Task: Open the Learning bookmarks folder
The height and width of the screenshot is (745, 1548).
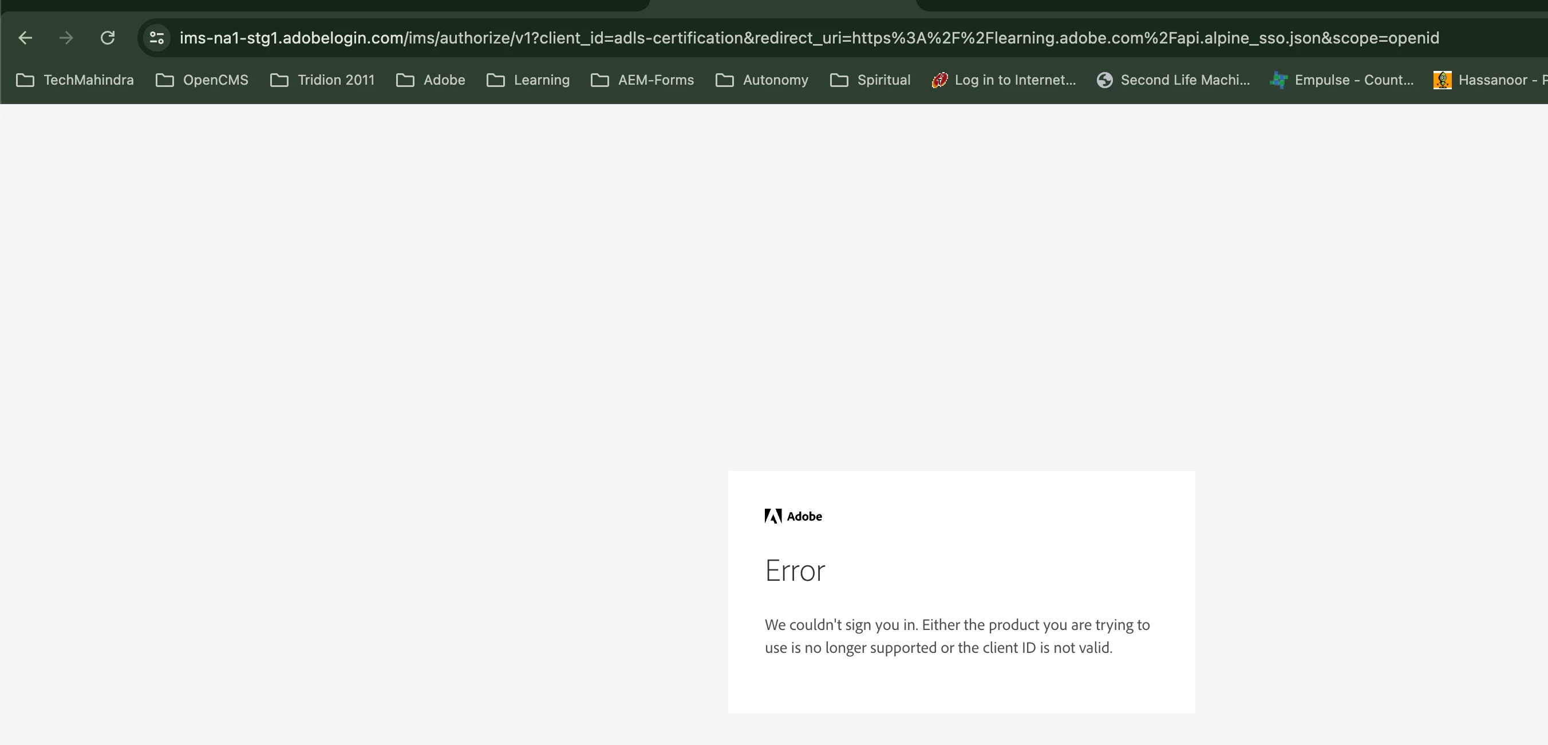Action: pos(528,80)
